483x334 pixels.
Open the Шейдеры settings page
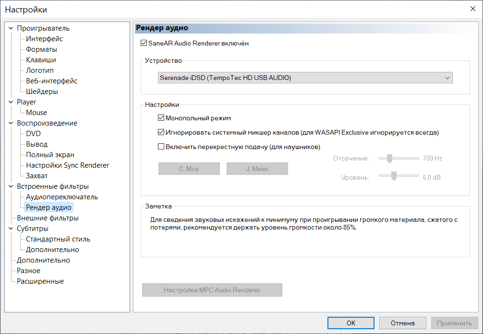(x=42, y=92)
